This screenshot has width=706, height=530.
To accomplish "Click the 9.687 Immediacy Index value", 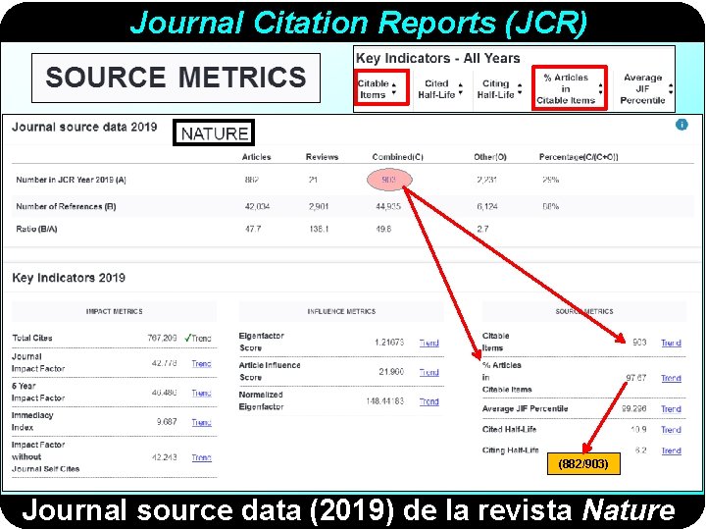I will 167,422.
